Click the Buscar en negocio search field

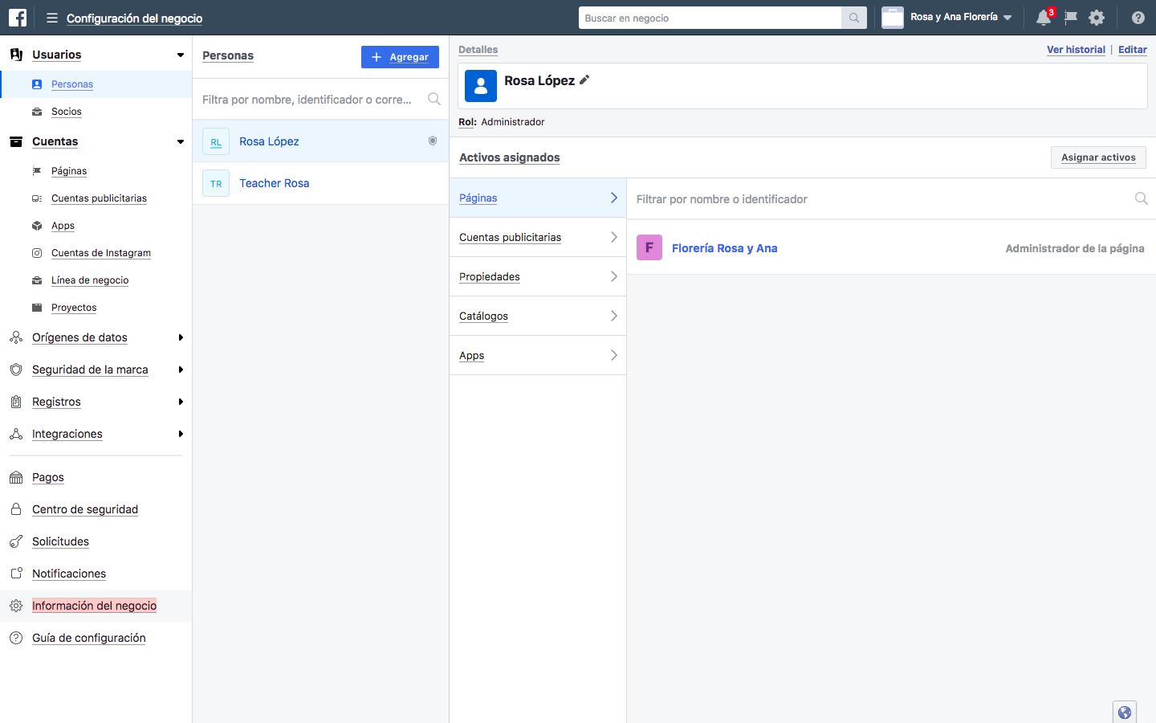(710, 18)
